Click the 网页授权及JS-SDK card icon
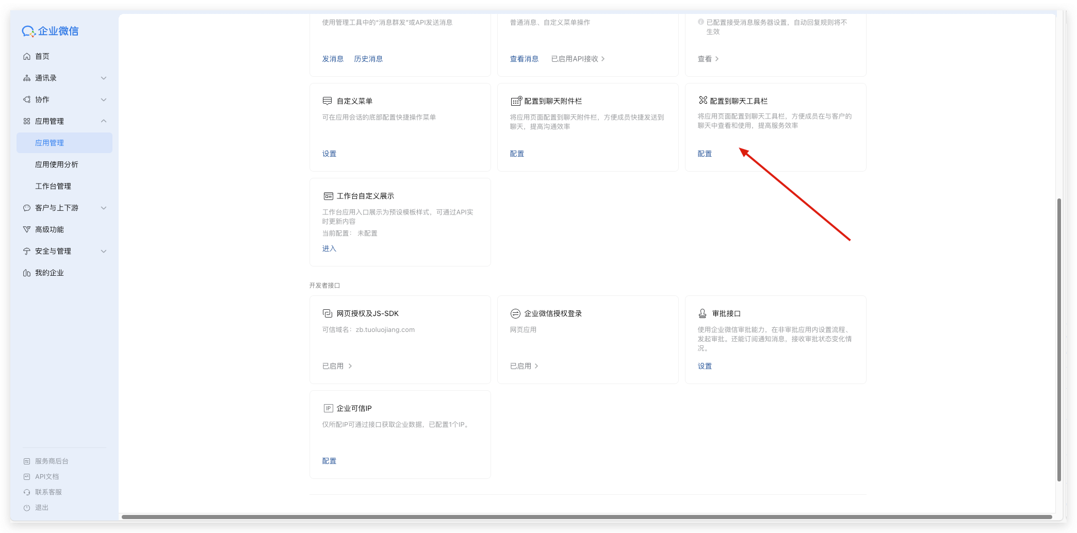 [327, 313]
